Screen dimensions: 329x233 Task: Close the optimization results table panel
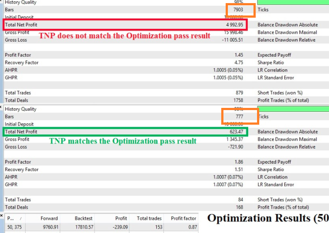pyautogui.click(x=1, y=215)
